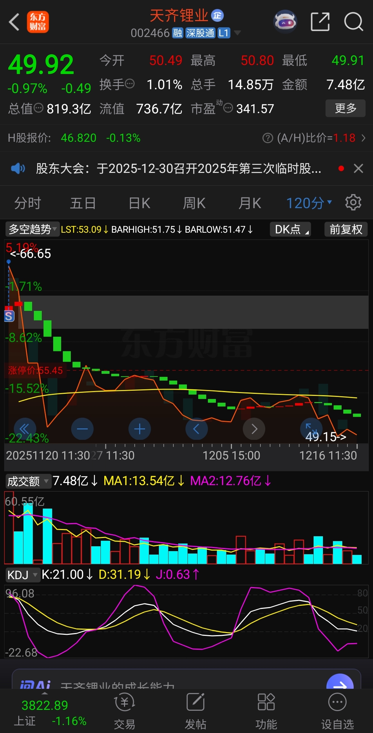Viewport: 373px width, 733px height.
Task: Zoom out chart with minus button
Action: tap(82, 429)
